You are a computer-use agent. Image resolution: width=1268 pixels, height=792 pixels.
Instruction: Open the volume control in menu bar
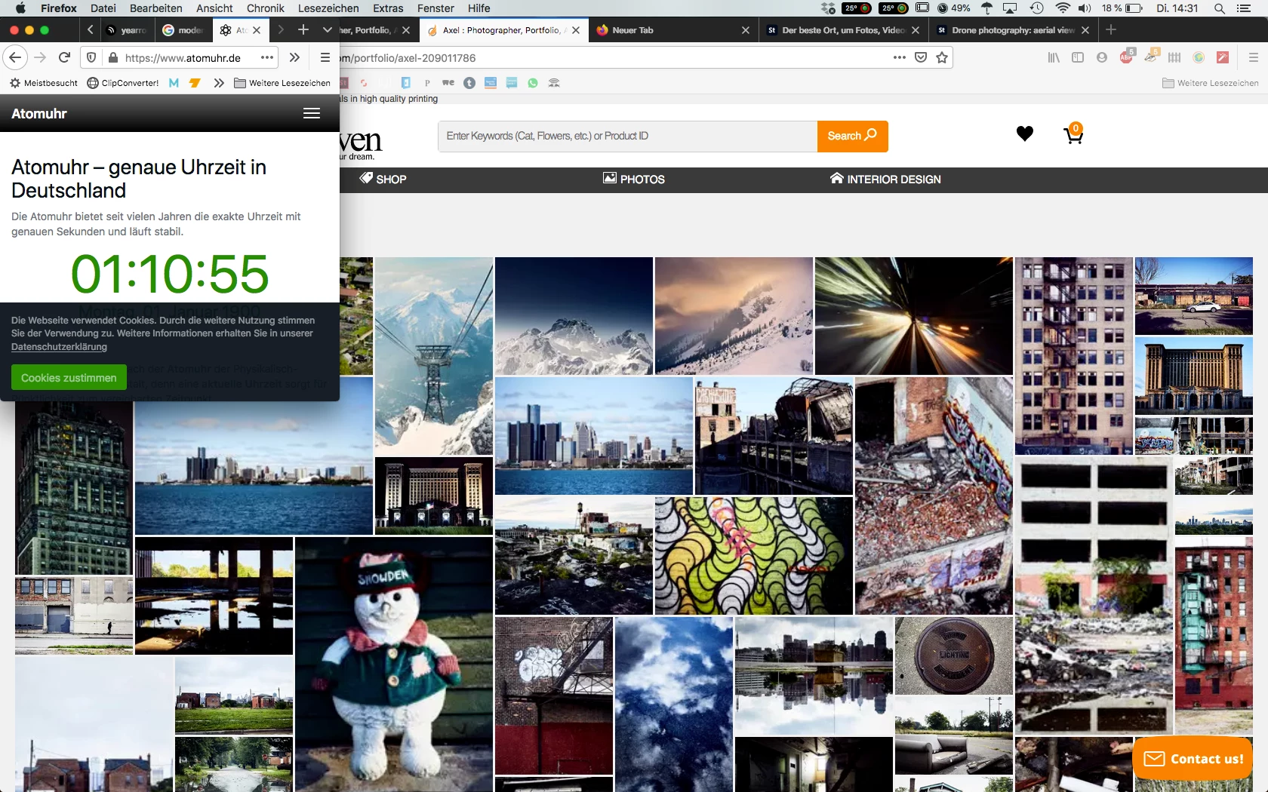[x=1085, y=8]
